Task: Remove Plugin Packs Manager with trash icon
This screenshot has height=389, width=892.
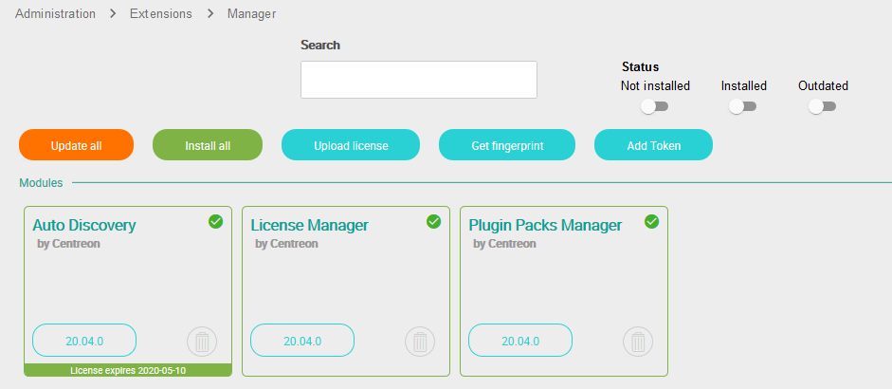Action: click(x=638, y=342)
